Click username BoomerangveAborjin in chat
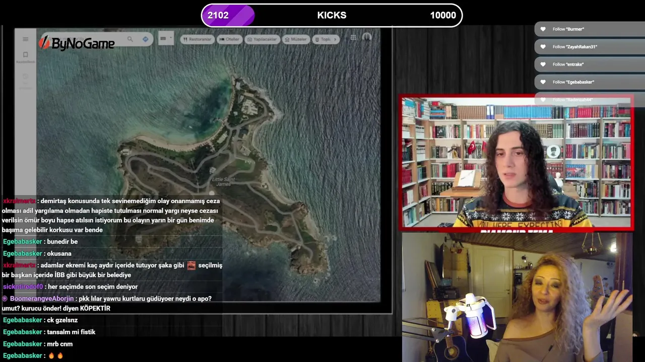The height and width of the screenshot is (362, 645). tap(42, 299)
